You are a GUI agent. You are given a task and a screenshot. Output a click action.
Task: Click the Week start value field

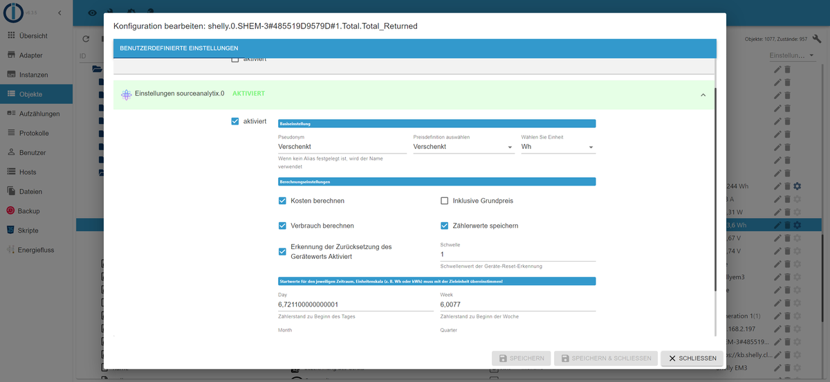(x=518, y=304)
